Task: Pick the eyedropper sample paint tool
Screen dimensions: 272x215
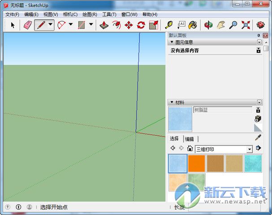Action: (258, 138)
